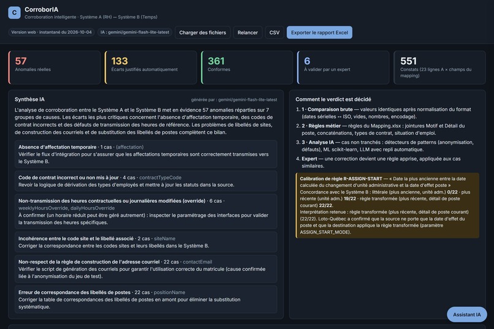Click the Version web snapshot badge
Image resolution: width=494 pixels, height=329 pixels.
tap(51, 32)
